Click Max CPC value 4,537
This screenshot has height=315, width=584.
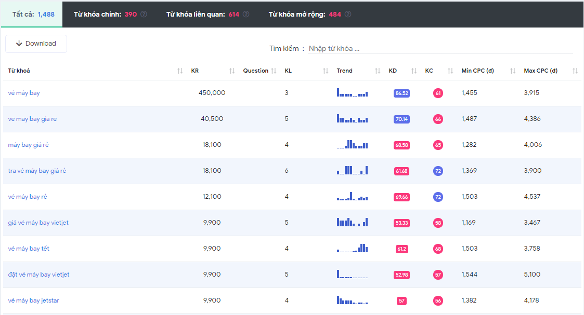click(x=532, y=197)
